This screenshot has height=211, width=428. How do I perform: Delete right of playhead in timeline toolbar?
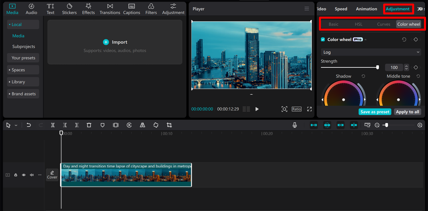pyautogui.click(x=77, y=125)
